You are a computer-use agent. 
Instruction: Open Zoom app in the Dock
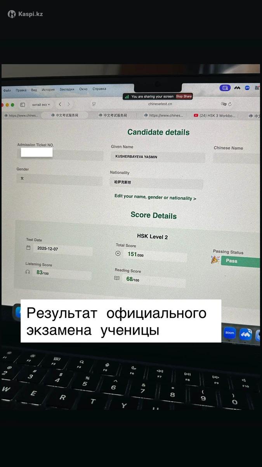pos(230,333)
